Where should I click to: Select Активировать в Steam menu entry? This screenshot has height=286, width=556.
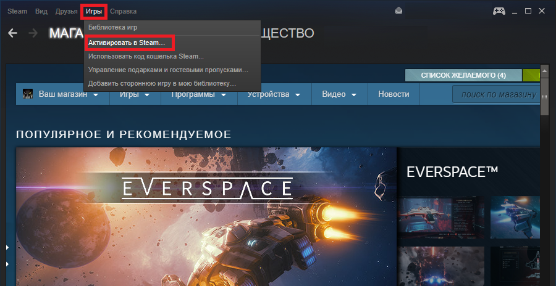coord(127,43)
